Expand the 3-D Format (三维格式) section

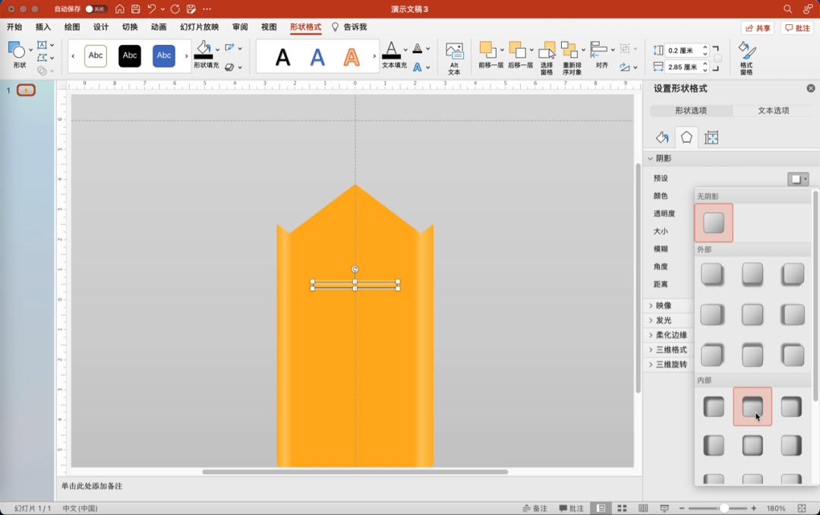(x=670, y=349)
